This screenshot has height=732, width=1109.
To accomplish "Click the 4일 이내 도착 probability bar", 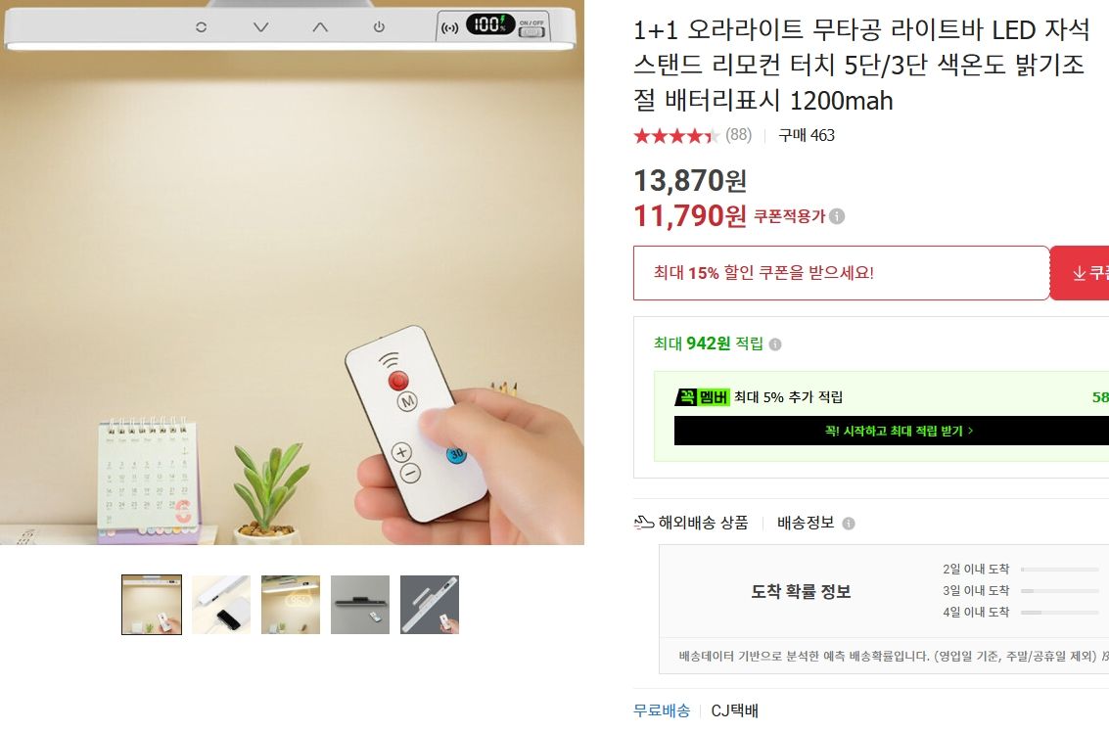I will pyautogui.click(x=1059, y=613).
